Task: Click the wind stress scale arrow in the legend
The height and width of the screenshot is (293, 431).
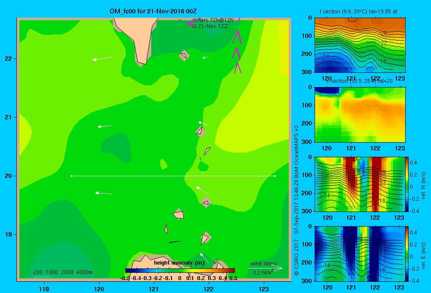Action: (x=265, y=268)
